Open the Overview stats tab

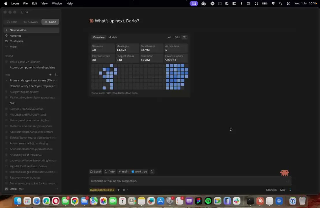pos(99,37)
